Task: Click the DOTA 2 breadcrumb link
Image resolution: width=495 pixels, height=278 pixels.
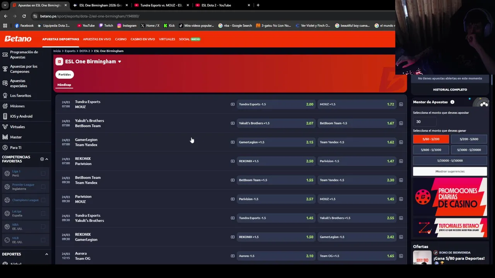Action: point(85,51)
